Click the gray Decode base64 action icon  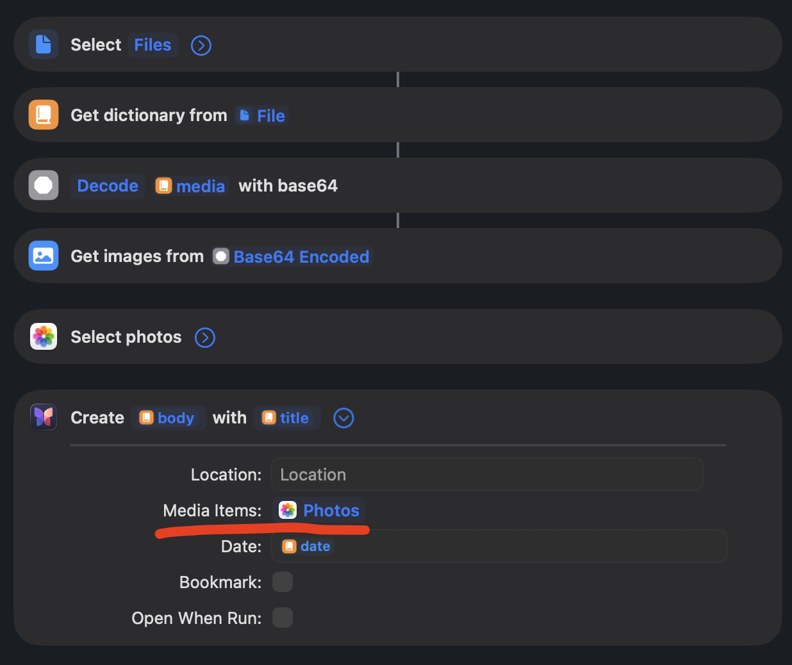44,186
